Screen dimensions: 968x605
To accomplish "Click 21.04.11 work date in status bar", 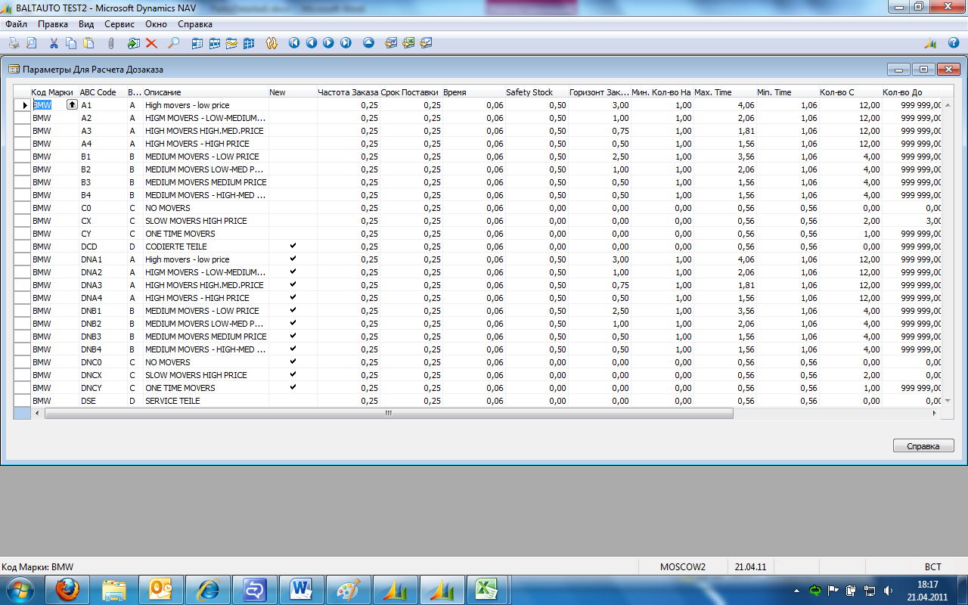I will click(751, 566).
